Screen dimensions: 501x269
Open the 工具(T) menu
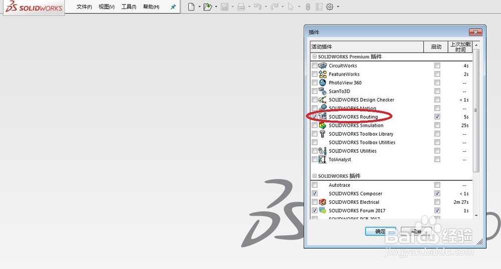pyautogui.click(x=129, y=7)
